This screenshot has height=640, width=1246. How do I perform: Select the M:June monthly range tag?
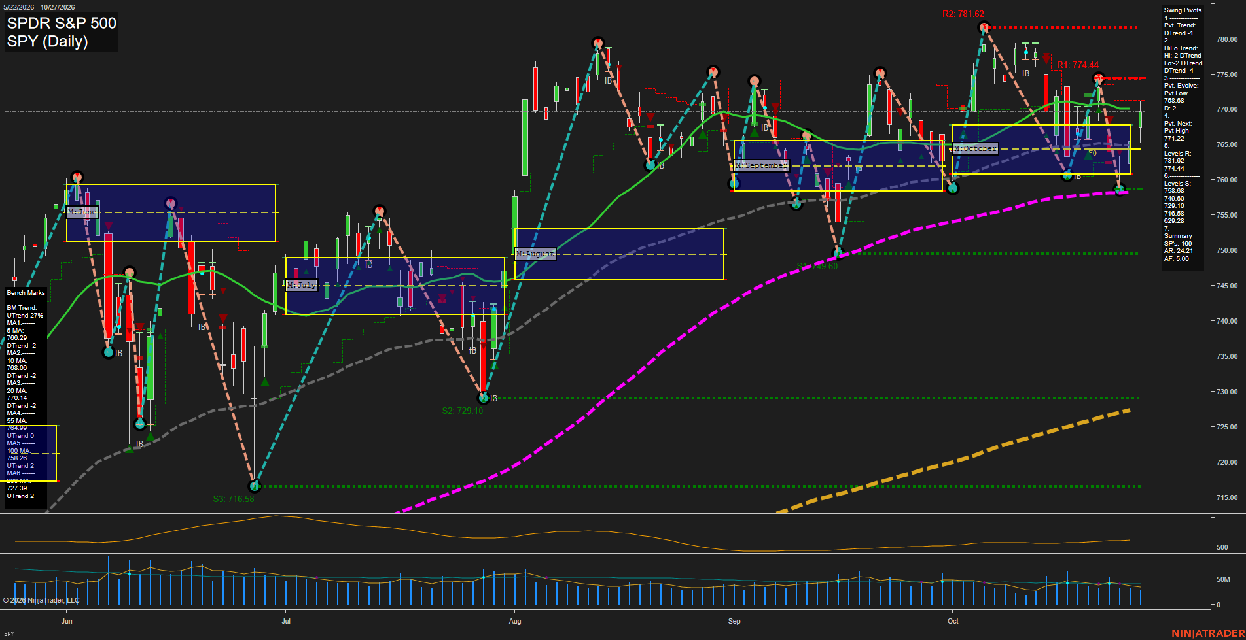point(82,212)
